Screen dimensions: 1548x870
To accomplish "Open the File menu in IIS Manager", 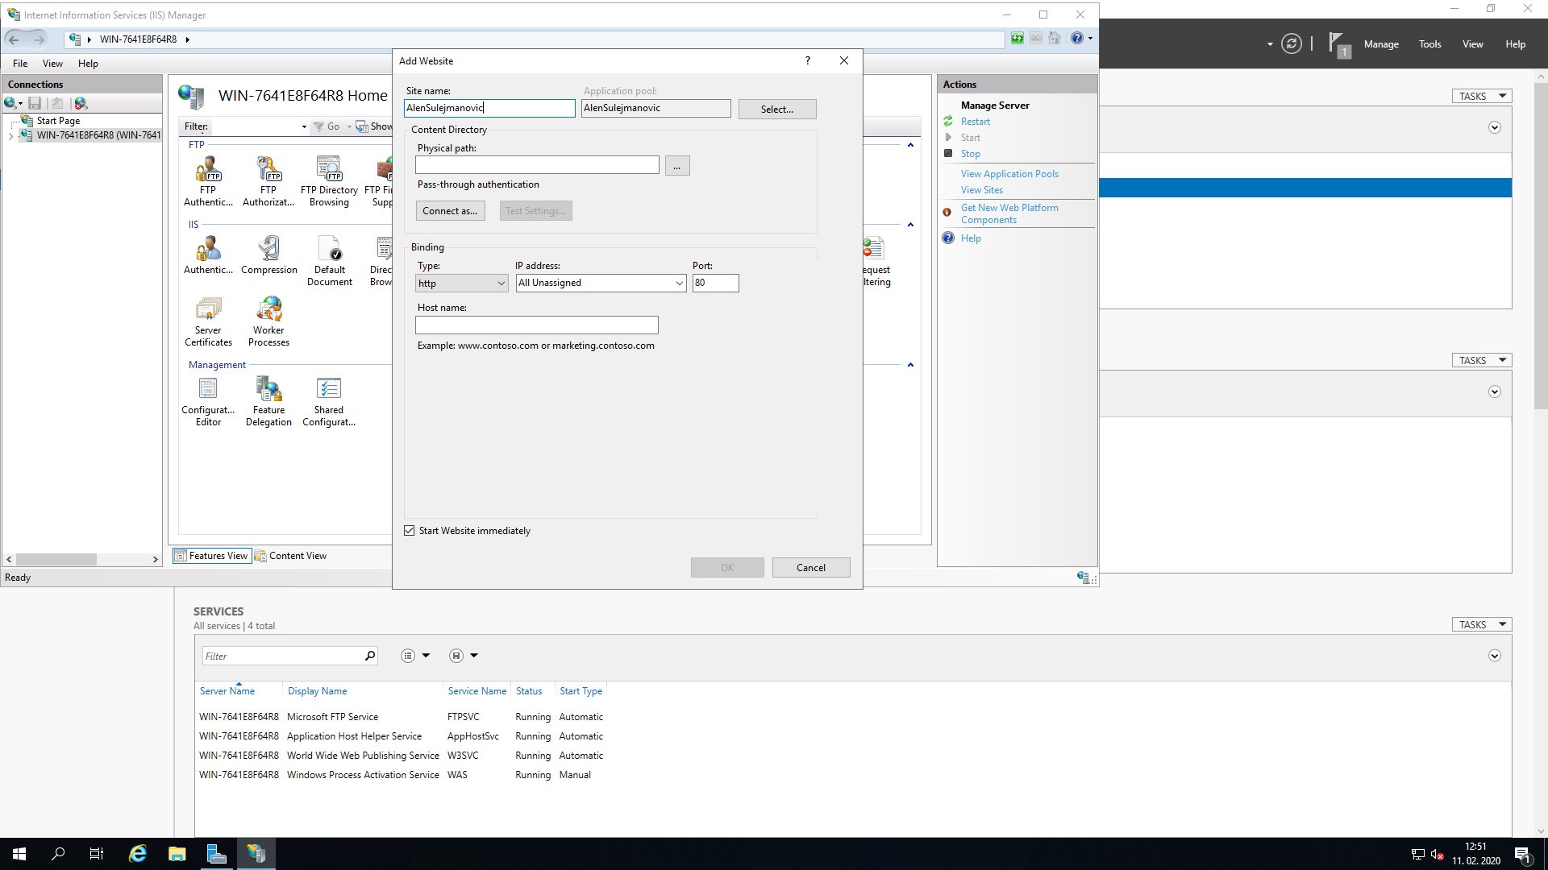I will click(20, 64).
